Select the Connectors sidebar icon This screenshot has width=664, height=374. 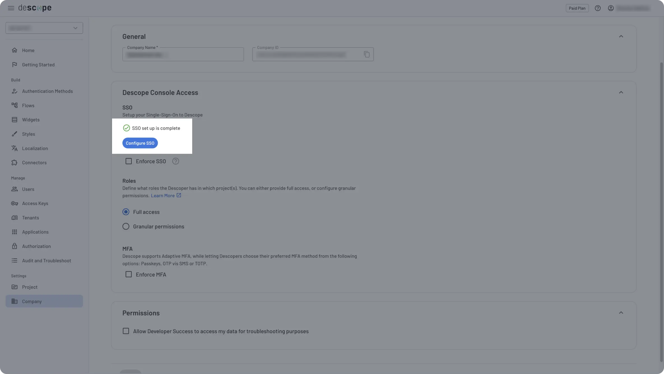pos(15,162)
